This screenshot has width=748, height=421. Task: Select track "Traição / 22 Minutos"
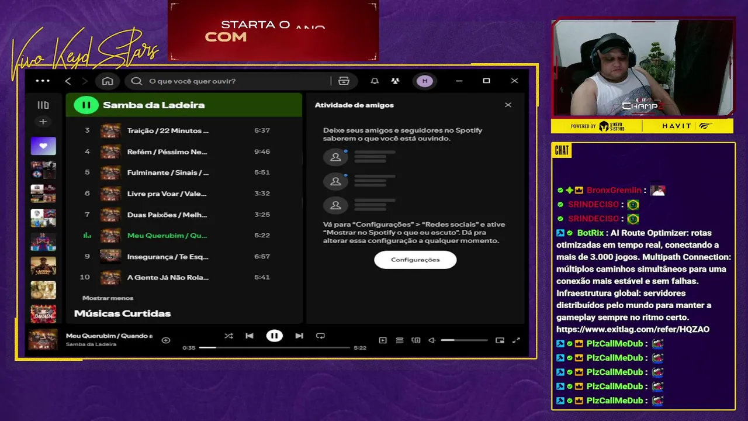(x=184, y=130)
